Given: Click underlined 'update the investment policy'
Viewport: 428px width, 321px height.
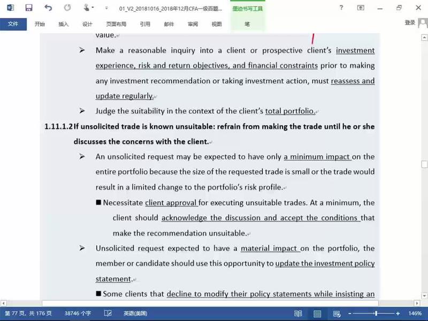Looking at the screenshot, I should (325, 263).
